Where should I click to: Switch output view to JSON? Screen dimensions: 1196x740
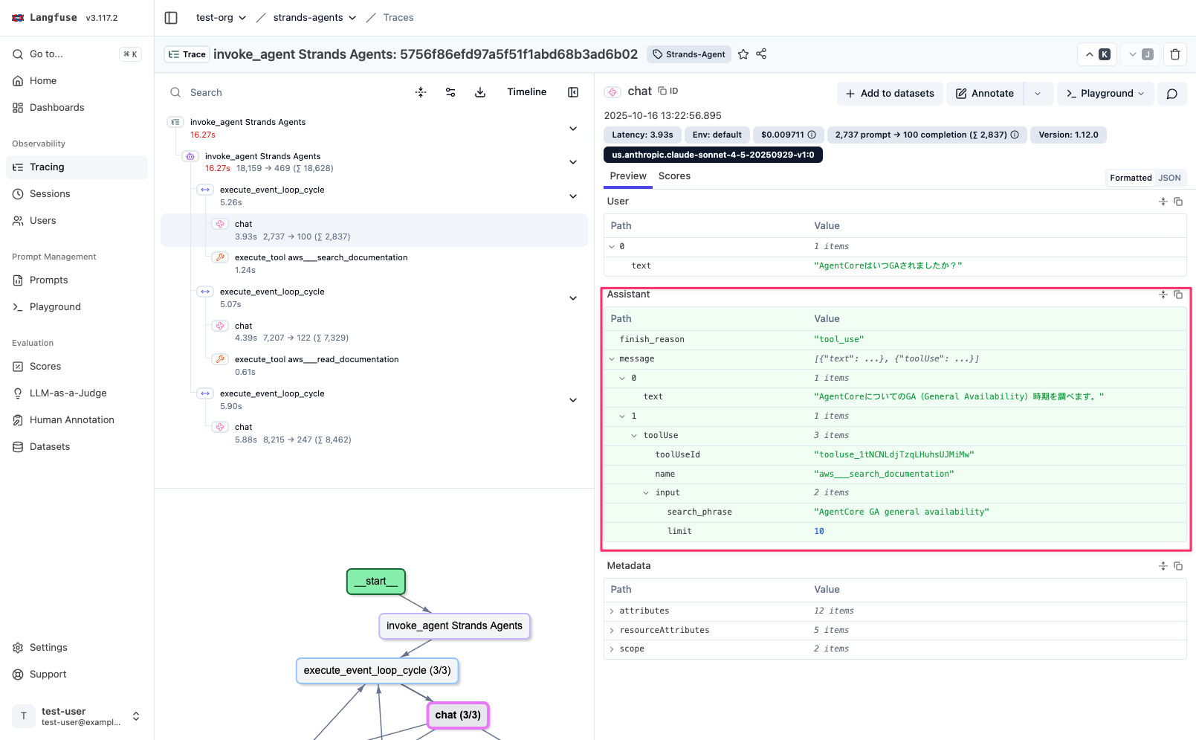click(x=1169, y=178)
